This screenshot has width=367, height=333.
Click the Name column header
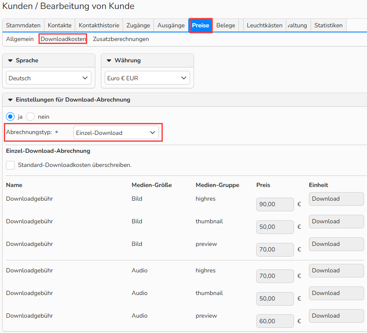click(14, 185)
